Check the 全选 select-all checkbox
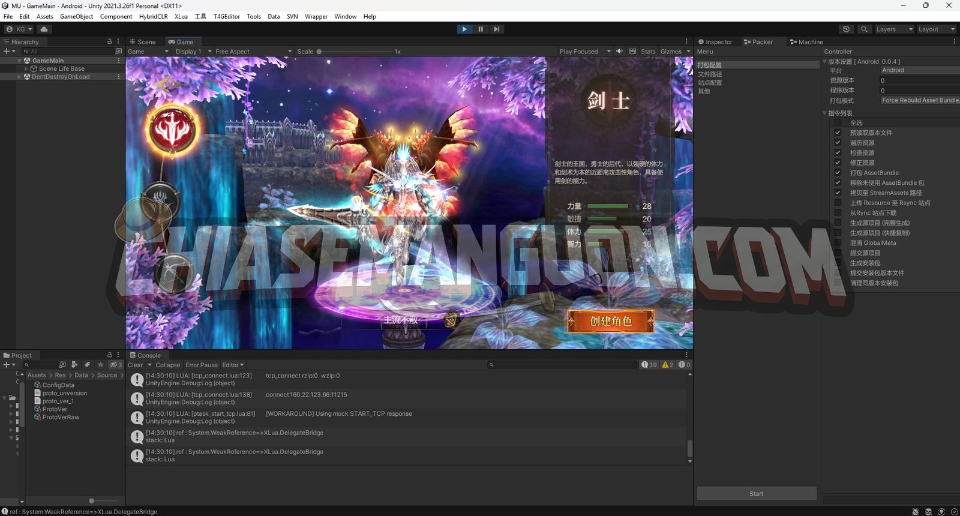The width and height of the screenshot is (960, 516). pos(838,122)
